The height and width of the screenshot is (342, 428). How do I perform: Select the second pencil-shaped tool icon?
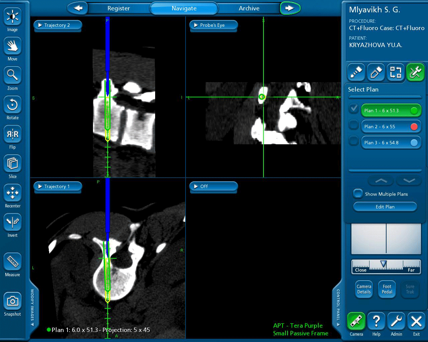376,72
